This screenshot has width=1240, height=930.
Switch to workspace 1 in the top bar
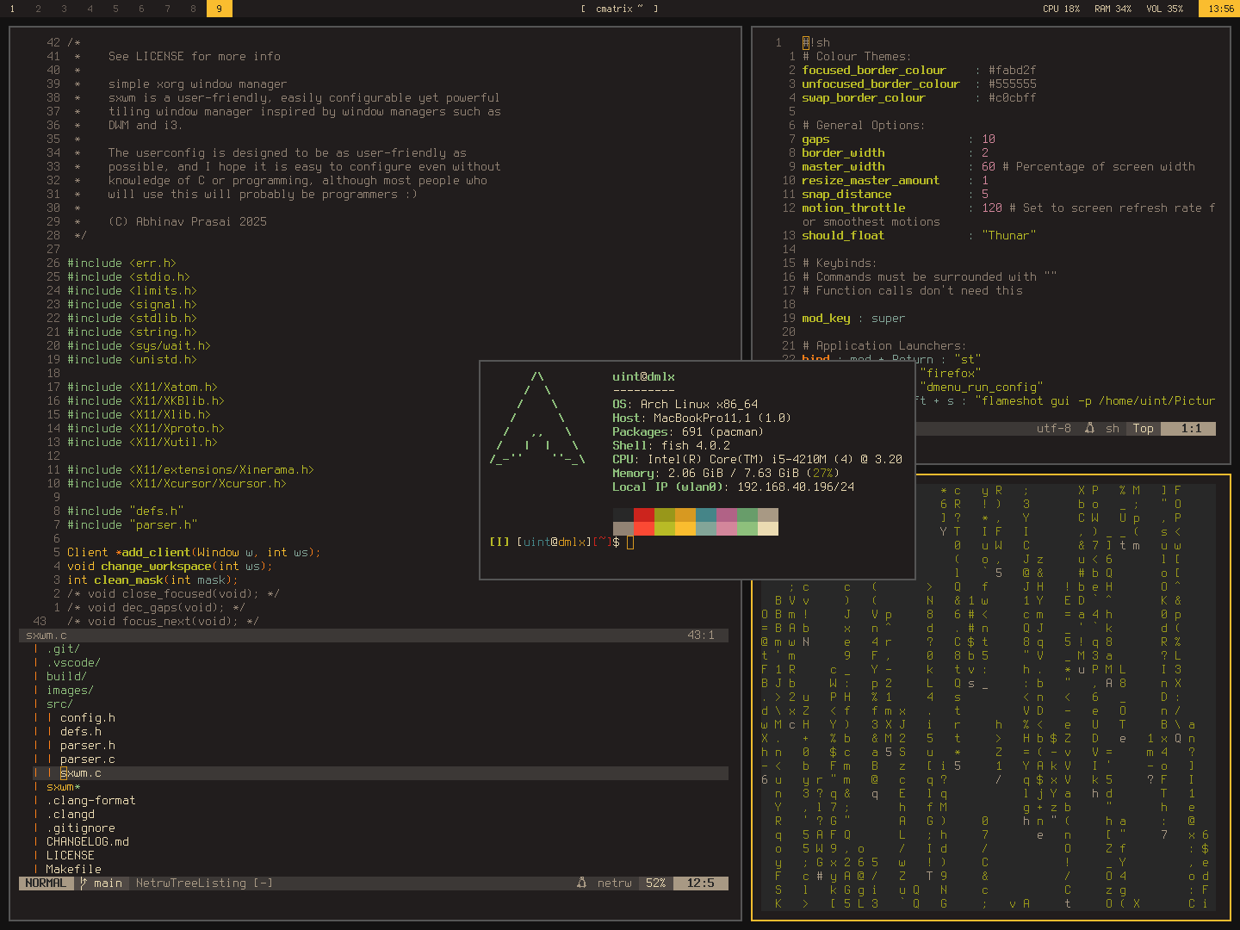(12, 9)
